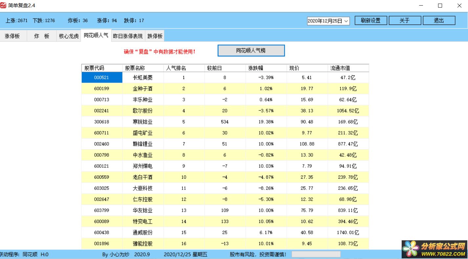This screenshot has height=259, width=468.
Task: Click stock code 600711
Action: [x=102, y=133]
